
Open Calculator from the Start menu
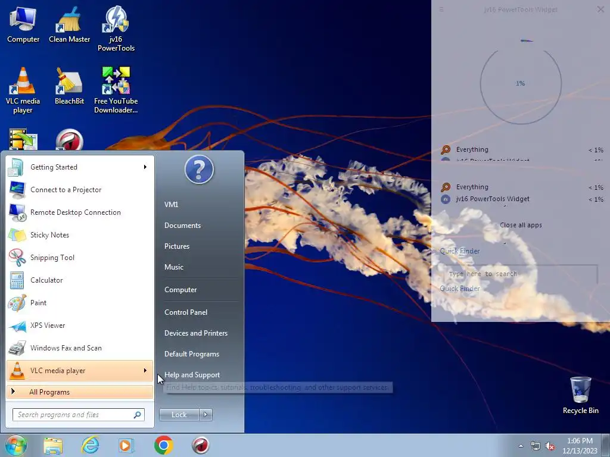(80, 280)
